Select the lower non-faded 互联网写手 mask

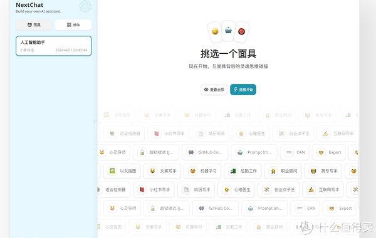click(323, 190)
